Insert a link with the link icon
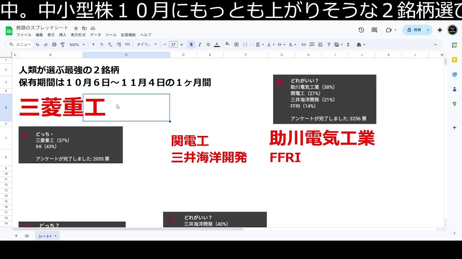This screenshot has height=259, width=462. (x=303, y=44)
